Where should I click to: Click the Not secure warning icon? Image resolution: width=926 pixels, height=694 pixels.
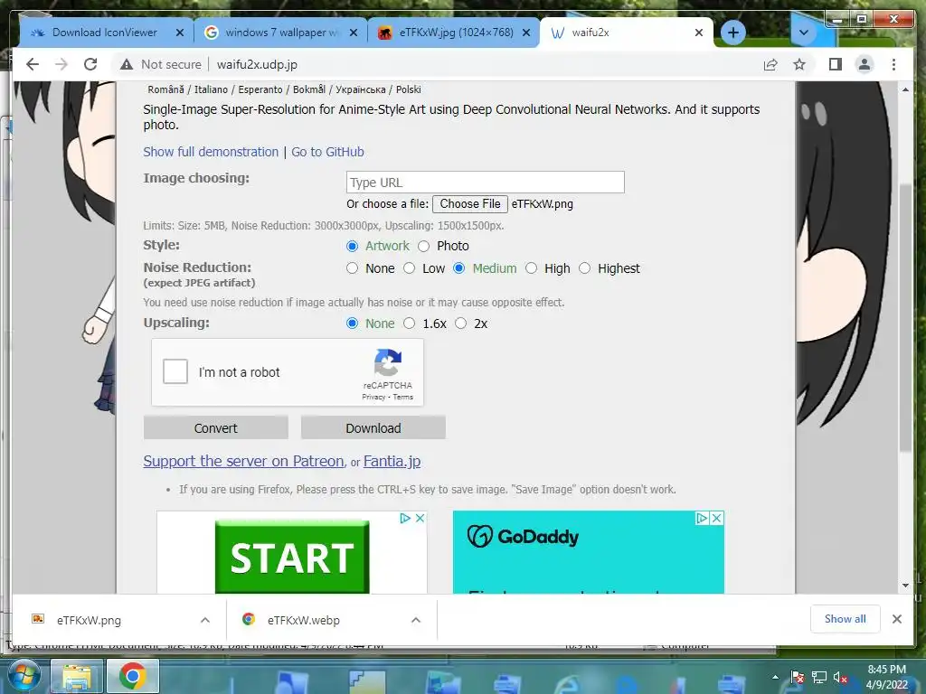pos(127,64)
